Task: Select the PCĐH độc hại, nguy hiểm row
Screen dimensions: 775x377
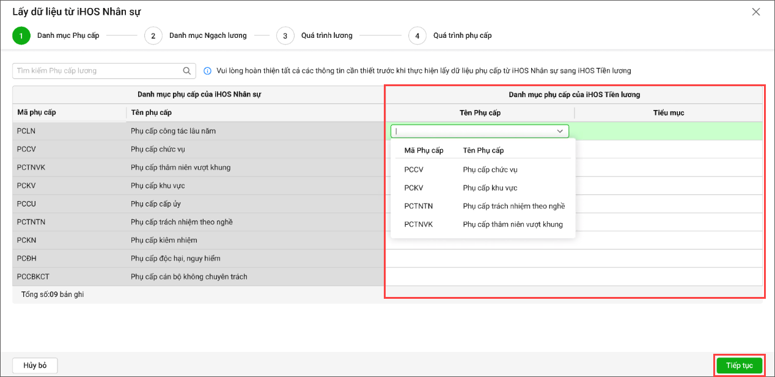Action: [175, 258]
